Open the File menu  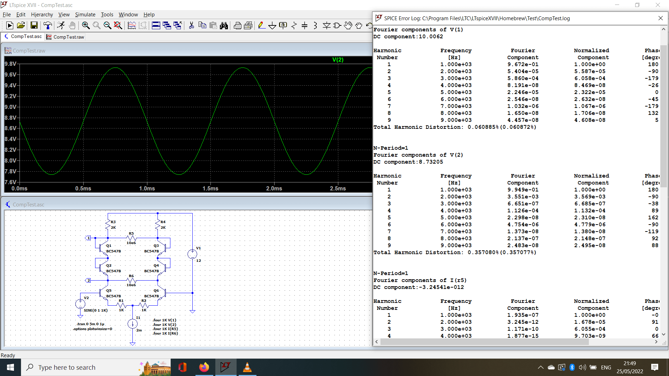7,15
